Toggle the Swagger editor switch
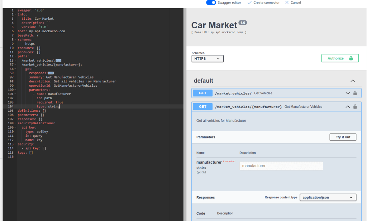The height and width of the screenshot is (221, 367). (x=211, y=3)
